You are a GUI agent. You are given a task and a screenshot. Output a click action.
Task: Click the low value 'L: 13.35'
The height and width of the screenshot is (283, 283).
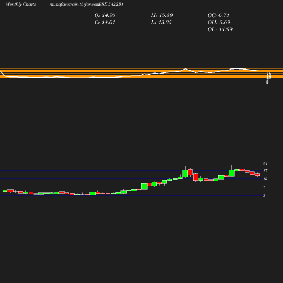coord(161,23)
